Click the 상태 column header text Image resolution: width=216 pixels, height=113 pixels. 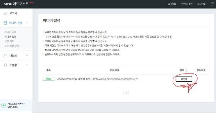point(182,70)
